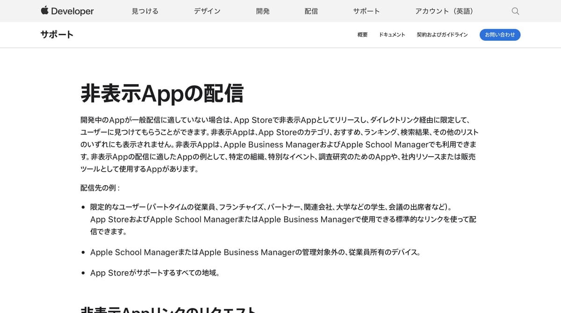Open the 配信 menu
Image resolution: width=561 pixels, height=313 pixels.
[311, 11]
